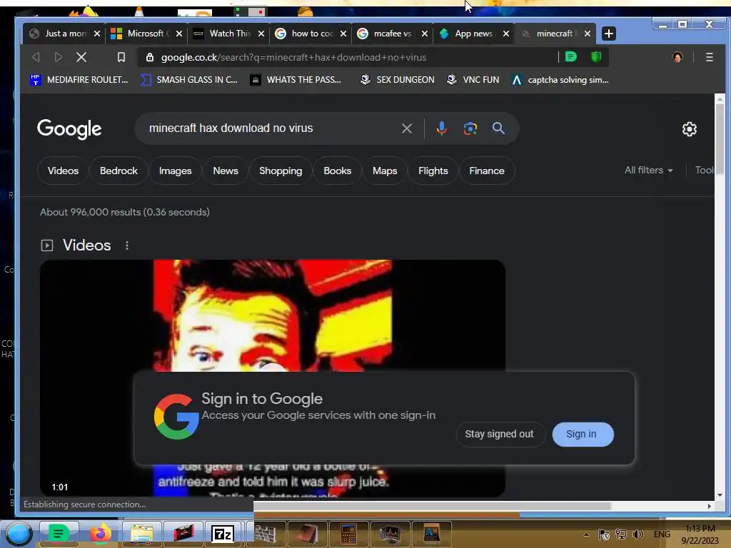Viewport: 731px width, 548px height.
Task: Bookmark this page using the bookmark icon
Action: pyautogui.click(x=121, y=57)
